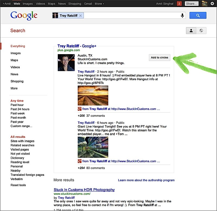Open Gmail from the top navigation bar
The height and width of the screenshot is (211, 217).
tap(88, 4)
